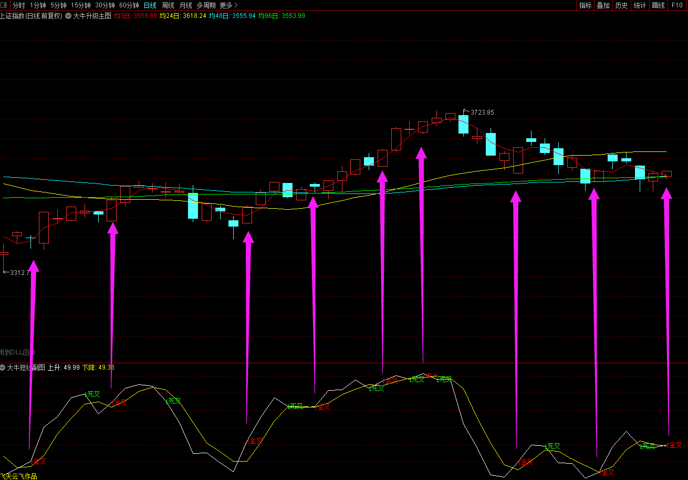Open the 指标 indicators button
The height and width of the screenshot is (480, 688).
(x=585, y=5)
